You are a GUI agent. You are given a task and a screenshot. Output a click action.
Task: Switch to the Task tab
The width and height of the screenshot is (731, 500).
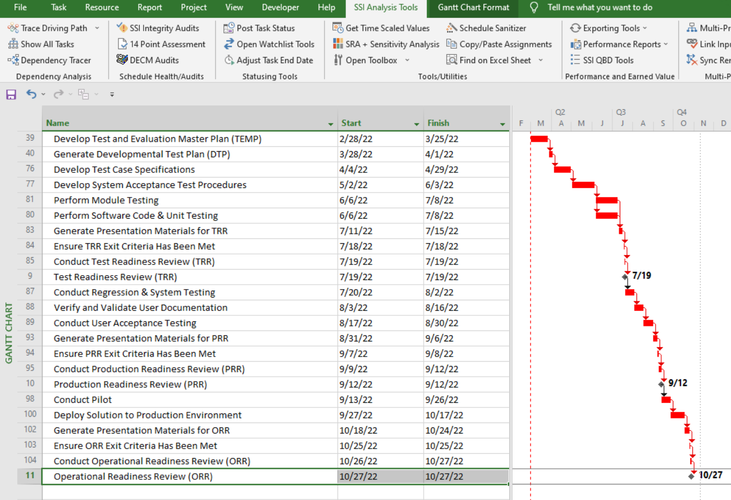tap(58, 7)
